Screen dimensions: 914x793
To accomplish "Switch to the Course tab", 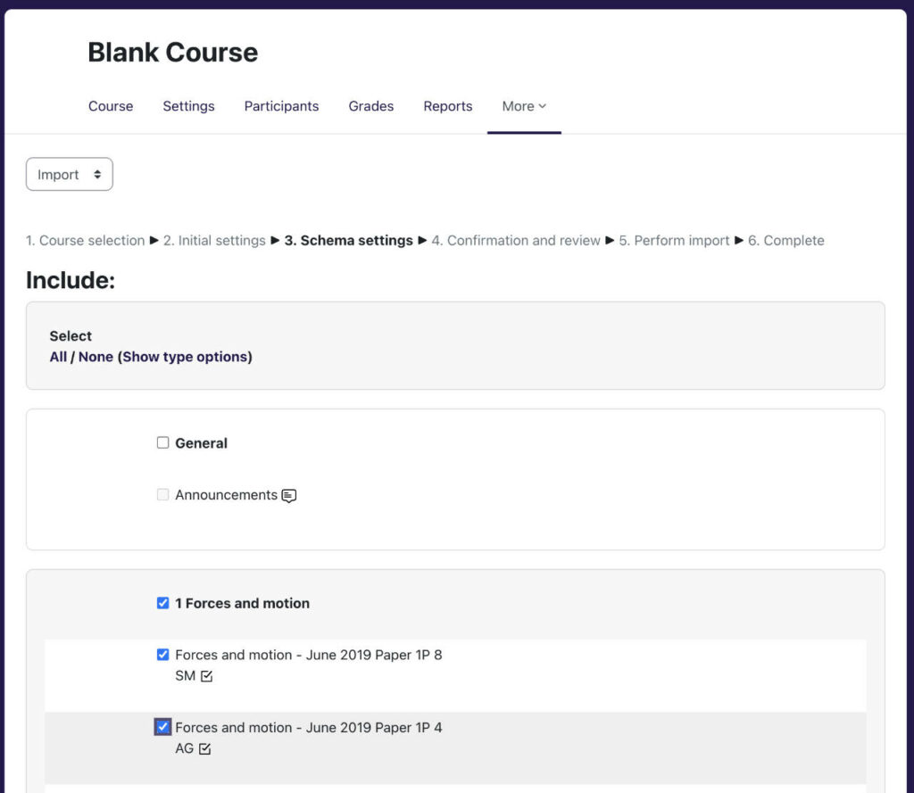I will click(x=110, y=106).
